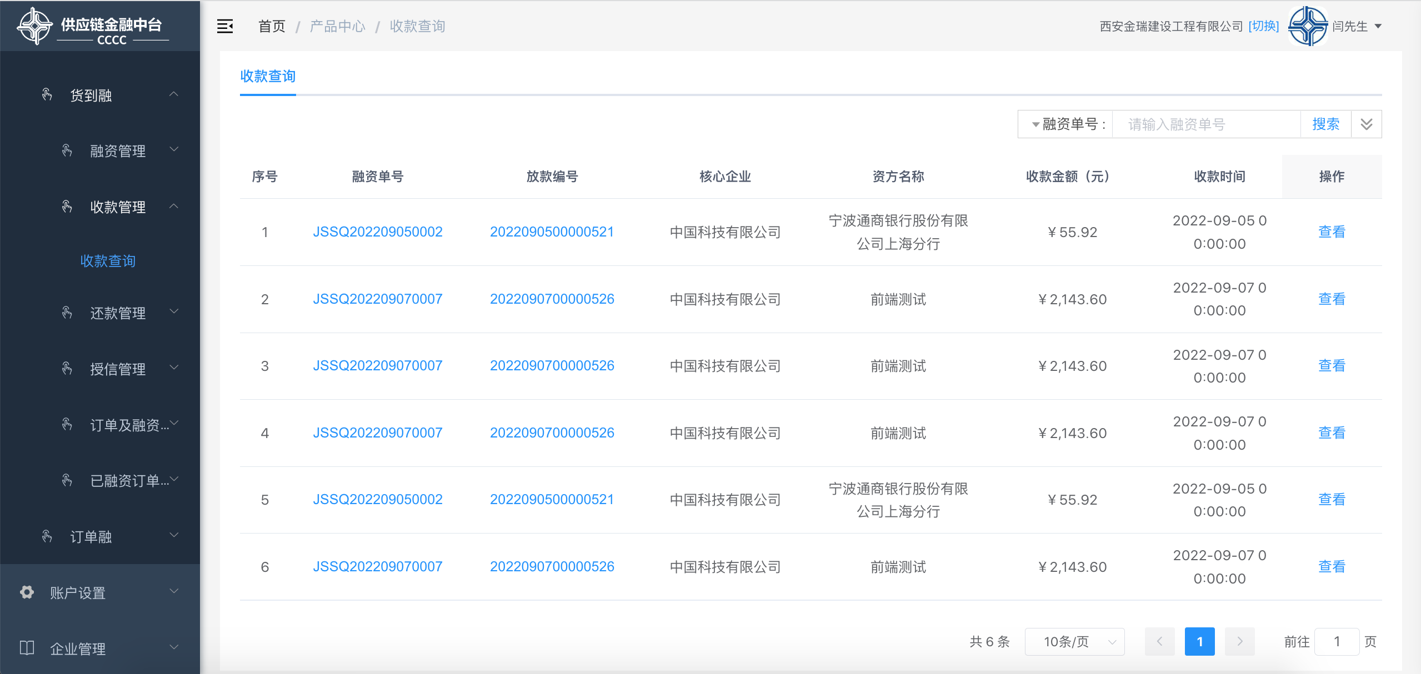Click the 搜索 button
This screenshot has height=674, width=1421.
point(1325,124)
